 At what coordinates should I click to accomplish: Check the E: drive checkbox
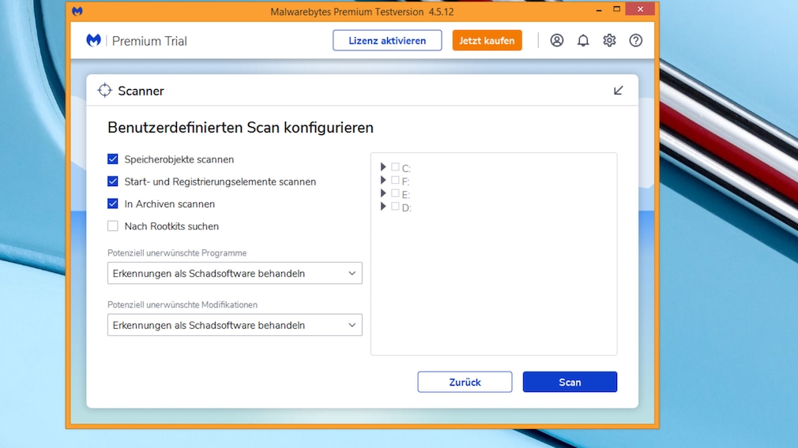[395, 193]
